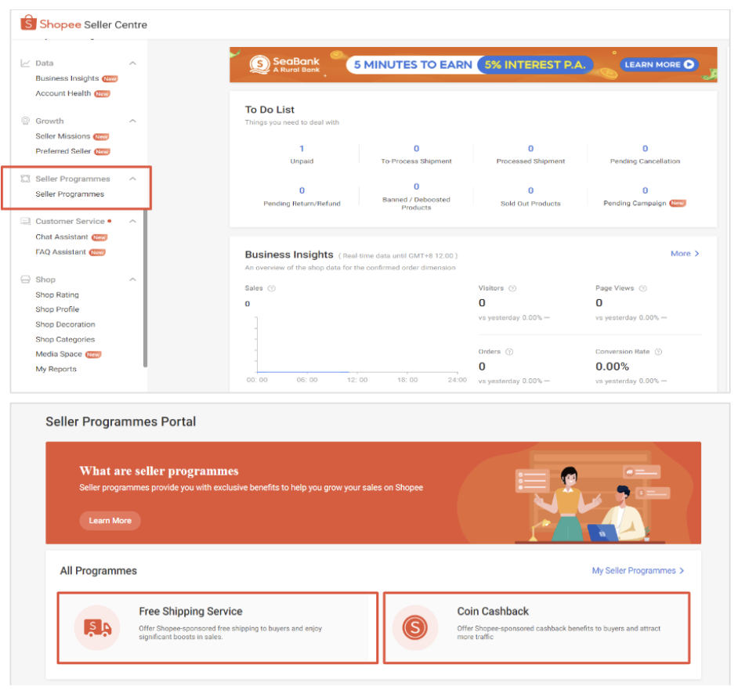Click Learn More on the seller programmes banner
The height and width of the screenshot is (697, 738).
tap(110, 520)
